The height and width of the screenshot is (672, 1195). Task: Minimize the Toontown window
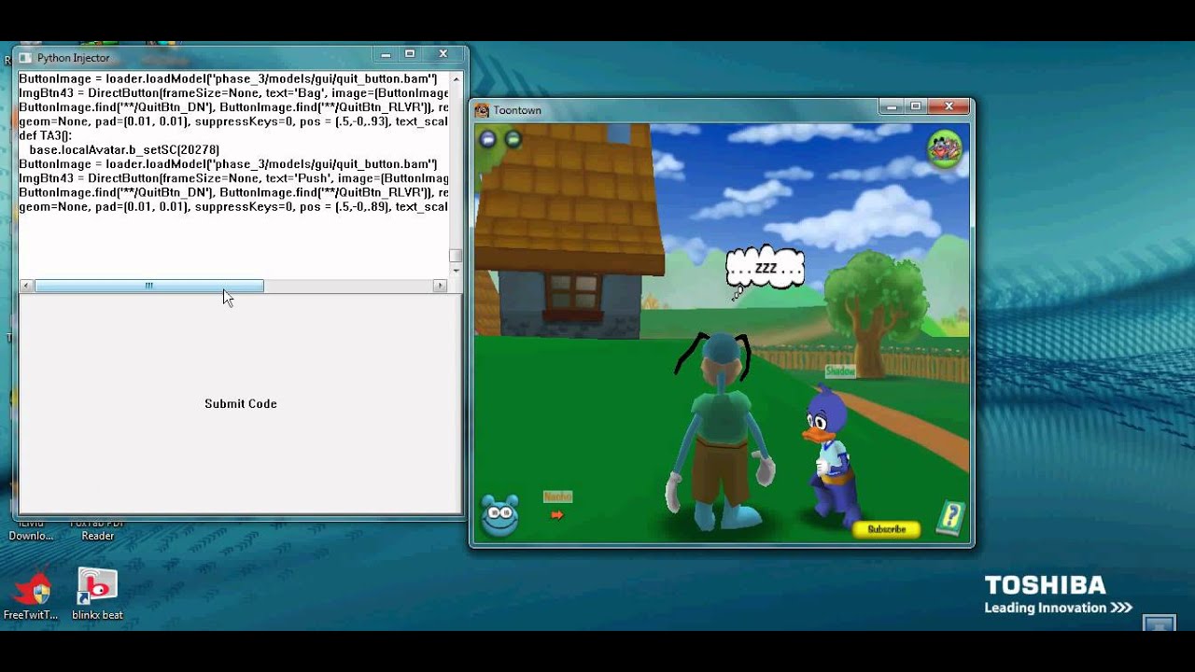(x=892, y=106)
